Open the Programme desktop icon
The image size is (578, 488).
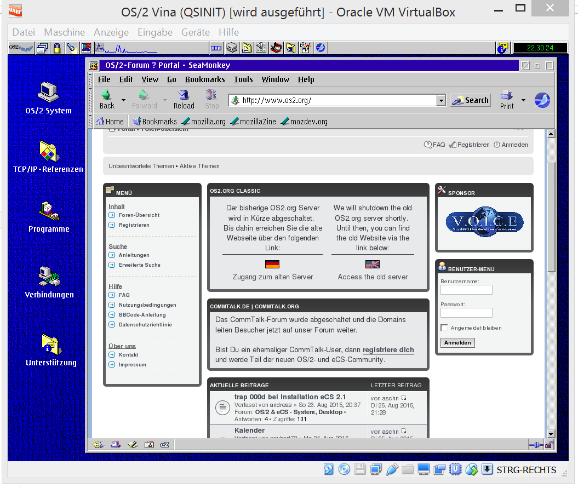49,217
